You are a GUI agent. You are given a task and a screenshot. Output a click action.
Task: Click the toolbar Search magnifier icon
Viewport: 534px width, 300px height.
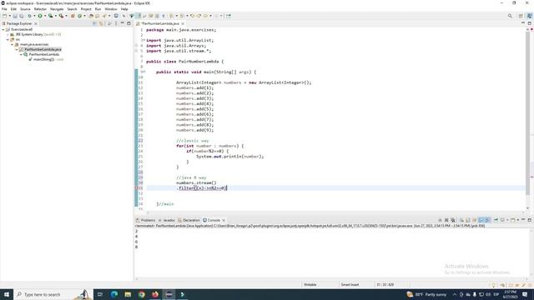(x=510, y=16)
